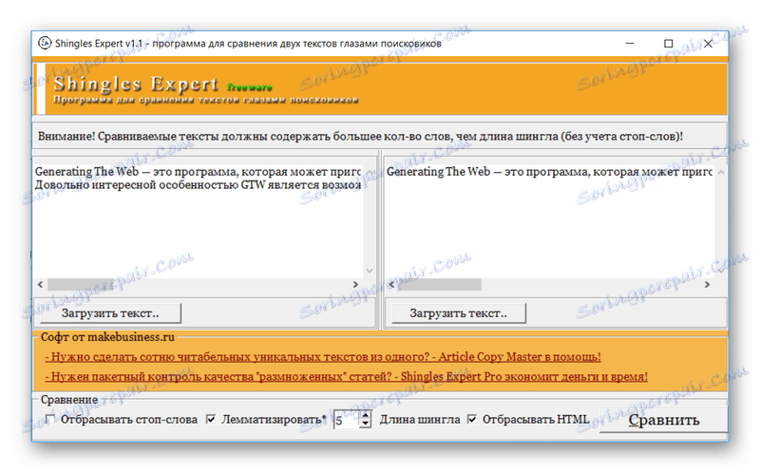760x473 pixels.
Task: Click the green Freeware label in banner
Action: click(250, 87)
